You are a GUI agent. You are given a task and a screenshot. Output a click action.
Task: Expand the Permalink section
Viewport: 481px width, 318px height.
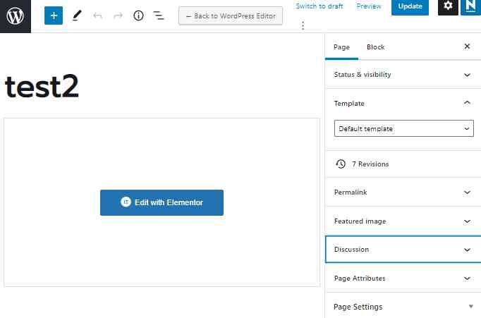(x=402, y=192)
